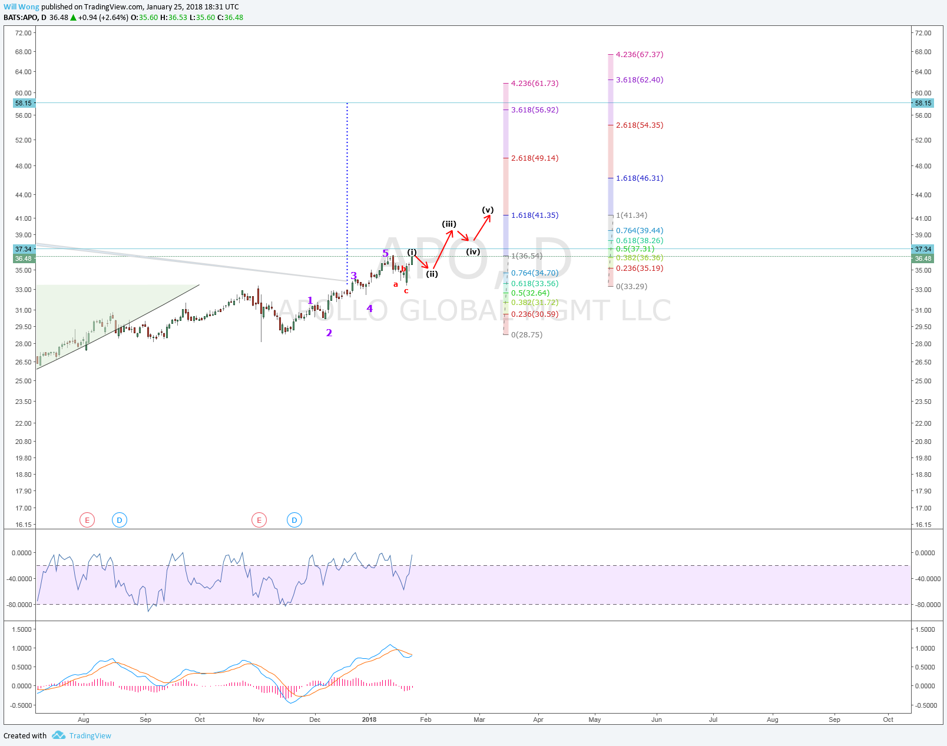This screenshot has width=947, height=746.
Task: Click the purple wave 4 label
Action: pos(370,309)
